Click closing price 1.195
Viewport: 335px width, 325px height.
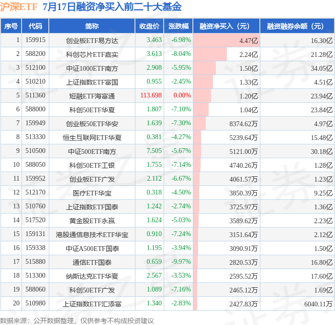pyautogui.click(x=154, y=248)
